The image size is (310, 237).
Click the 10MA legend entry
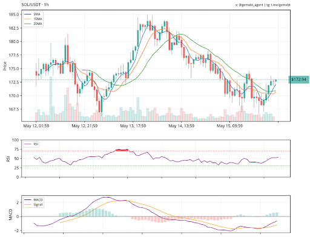tap(33, 19)
